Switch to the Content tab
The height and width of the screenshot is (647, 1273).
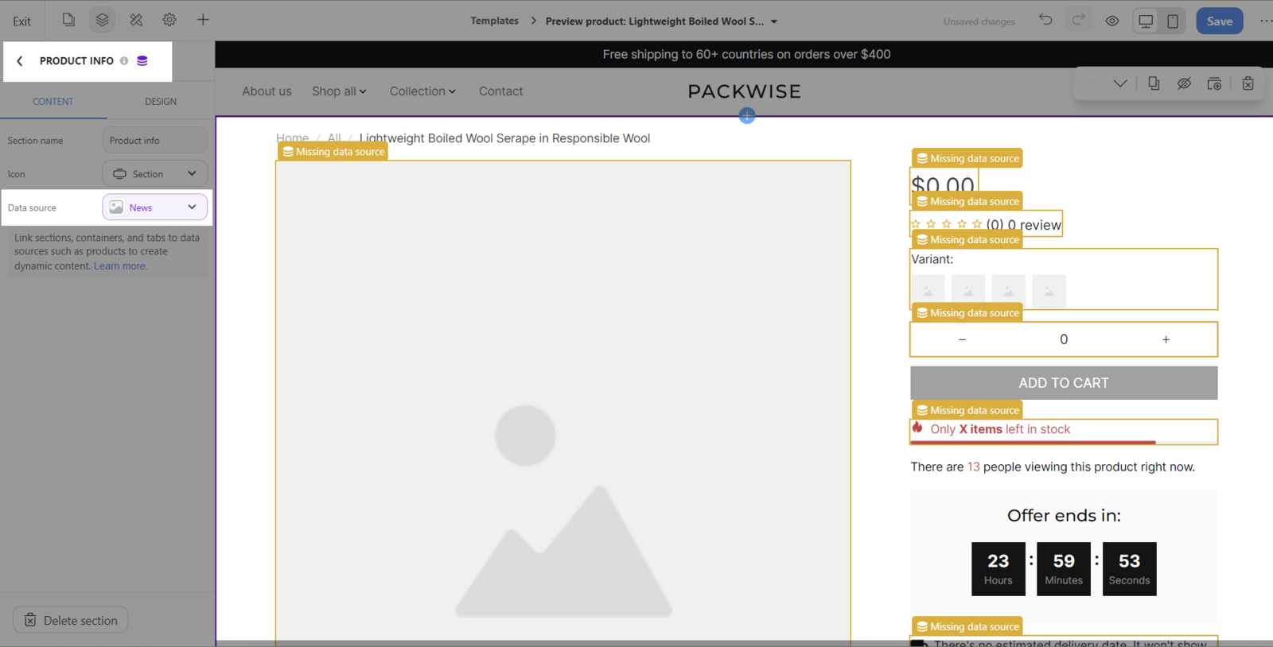click(53, 102)
